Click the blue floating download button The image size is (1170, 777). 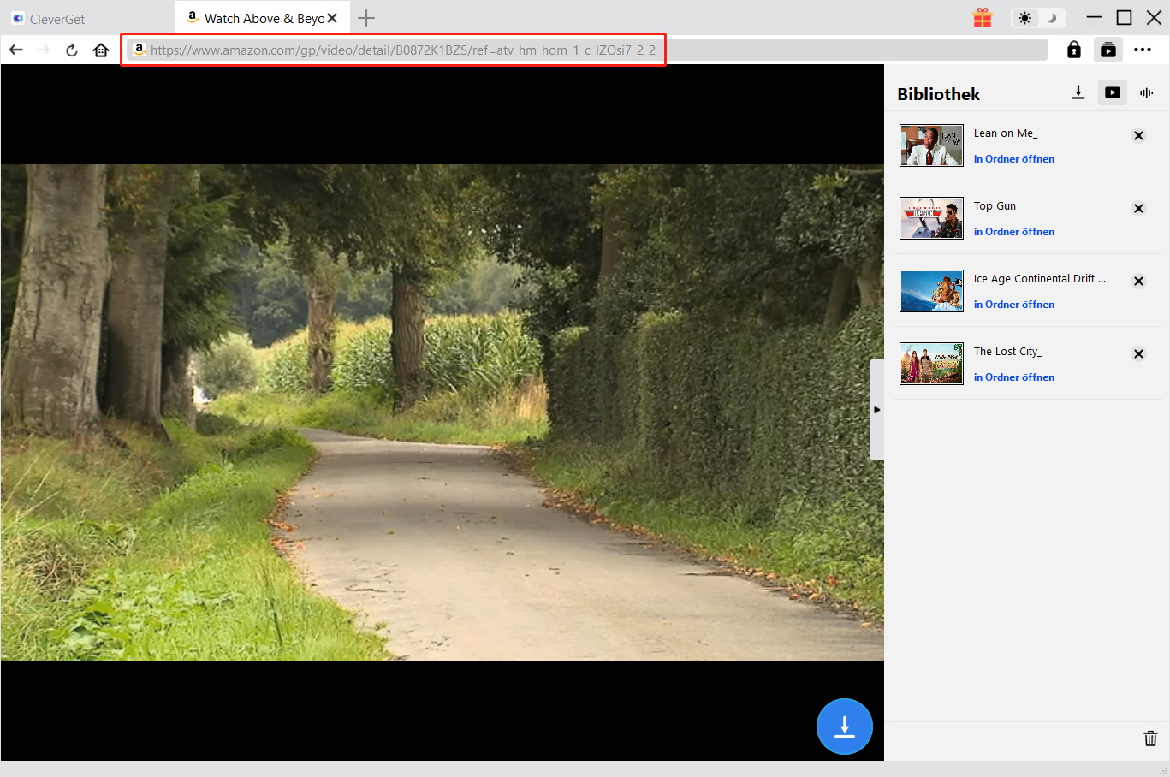pyautogui.click(x=844, y=727)
